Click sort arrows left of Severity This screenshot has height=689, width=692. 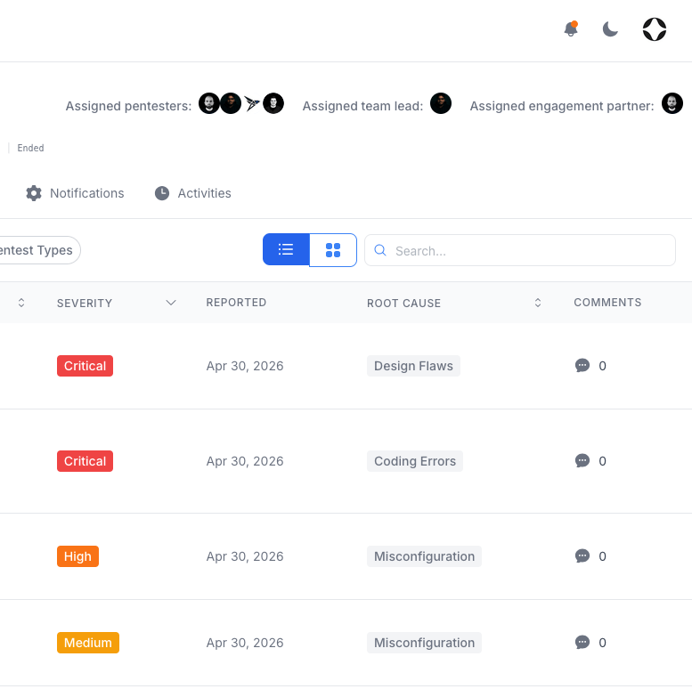coord(21,303)
